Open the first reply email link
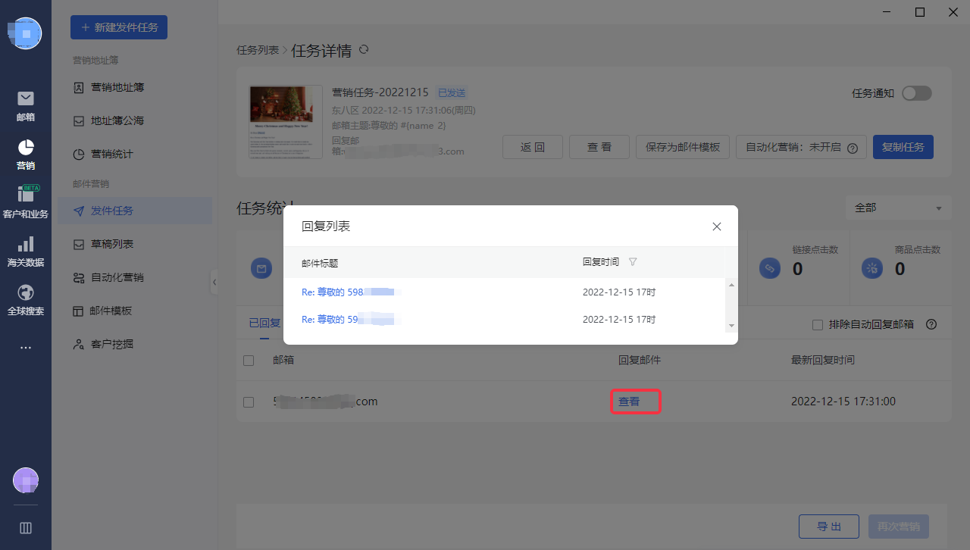Screen dimensions: 970x550 pyautogui.click(x=350, y=292)
